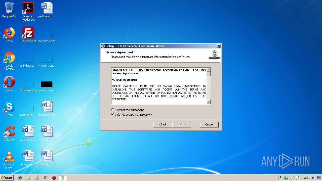Click the License Agreement header text
The width and height of the screenshot is (322, 181).
coord(119,52)
